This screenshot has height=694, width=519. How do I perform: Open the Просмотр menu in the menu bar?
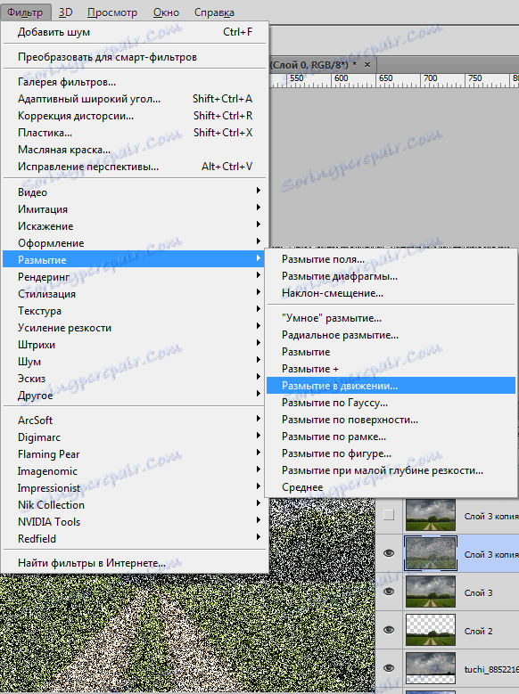tap(112, 12)
